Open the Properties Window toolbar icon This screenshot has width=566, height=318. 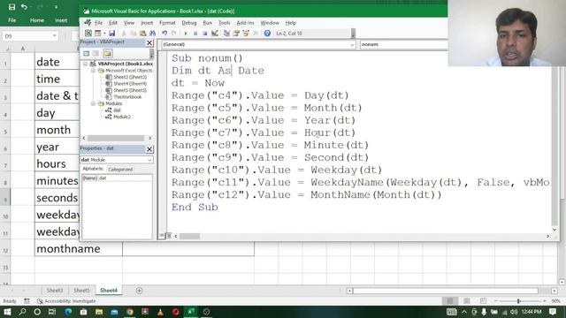click(x=236, y=34)
